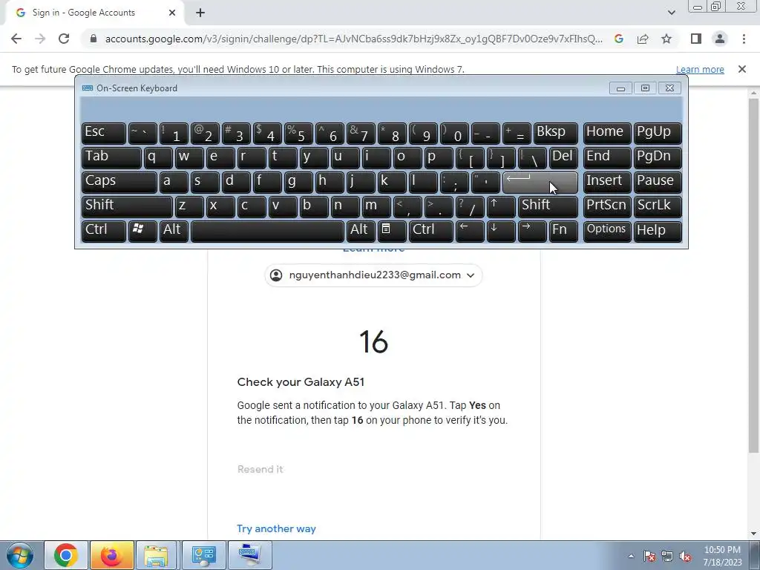760x570 pixels.
Task: Reload the page with refresh icon
Action: 64,39
